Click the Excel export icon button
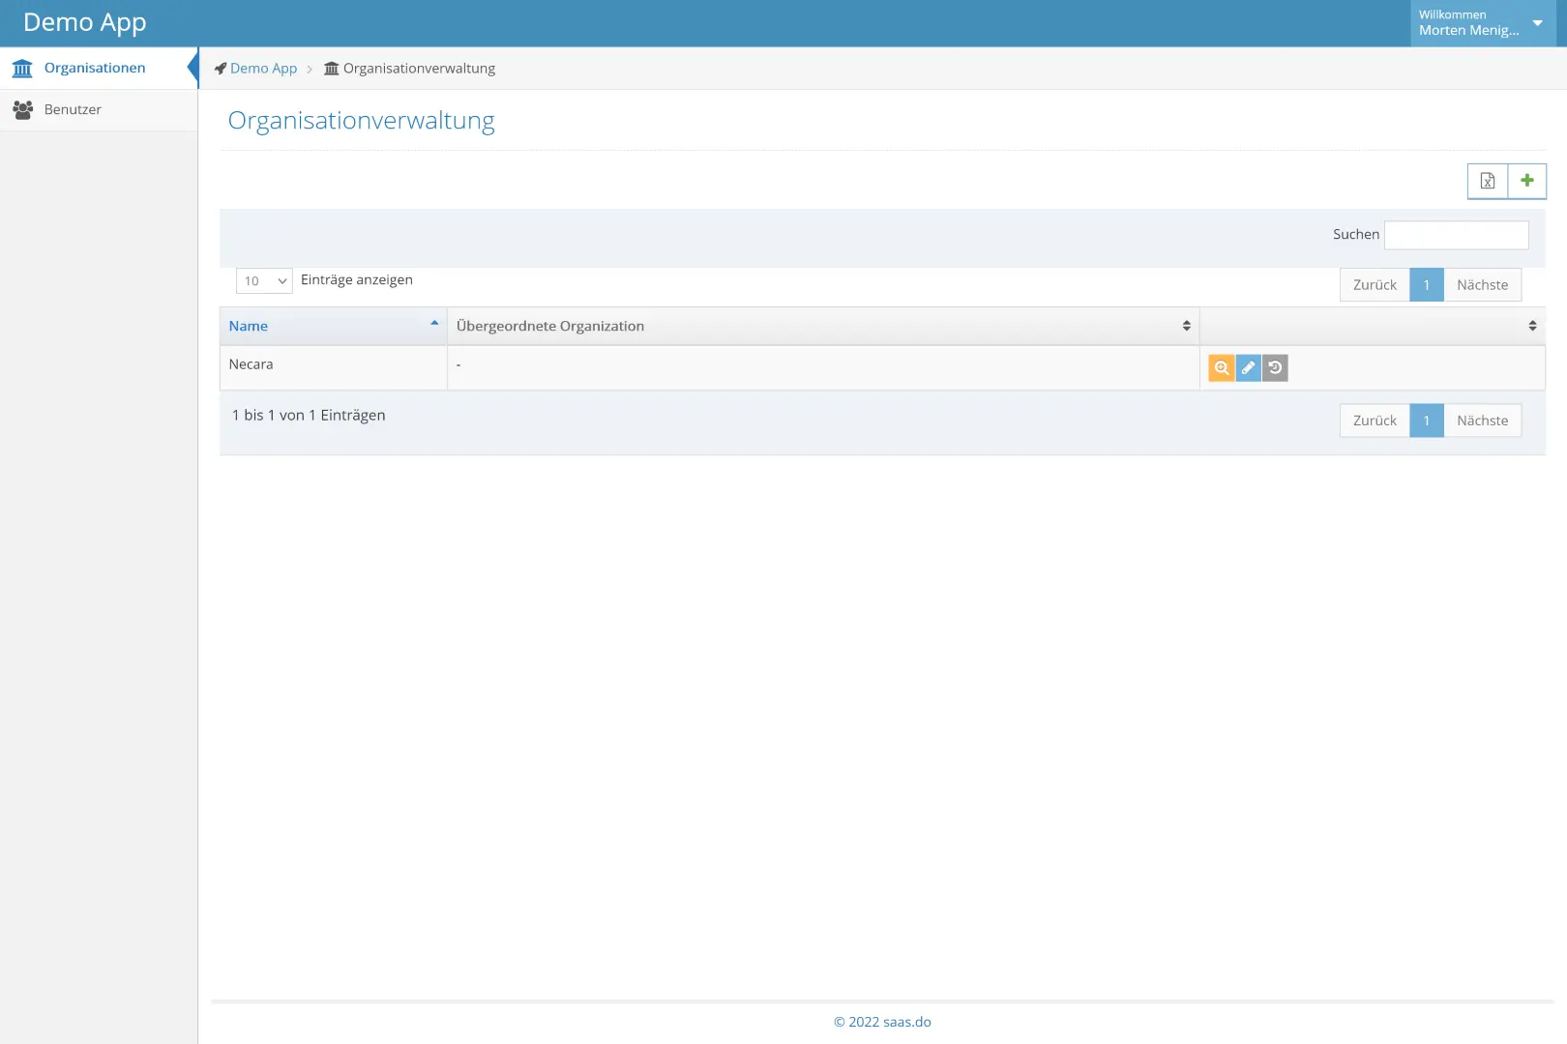The width and height of the screenshot is (1567, 1044). [1488, 181]
